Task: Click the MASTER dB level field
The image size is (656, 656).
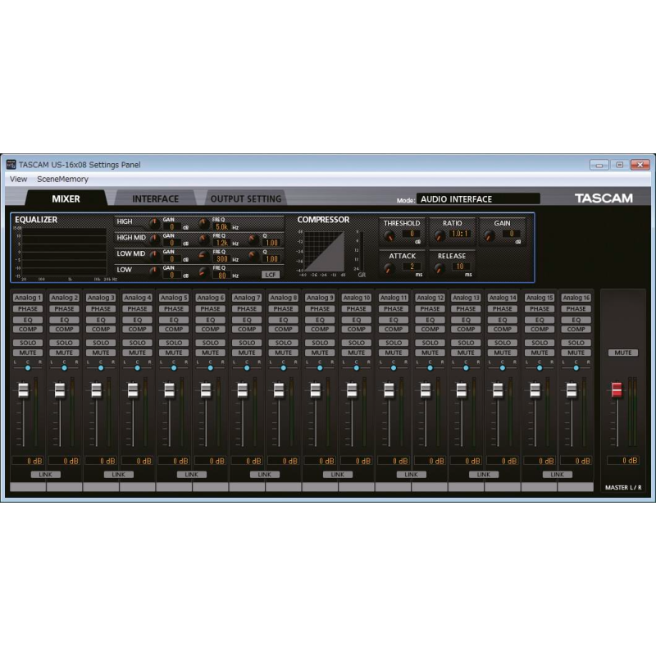Action: point(623,461)
